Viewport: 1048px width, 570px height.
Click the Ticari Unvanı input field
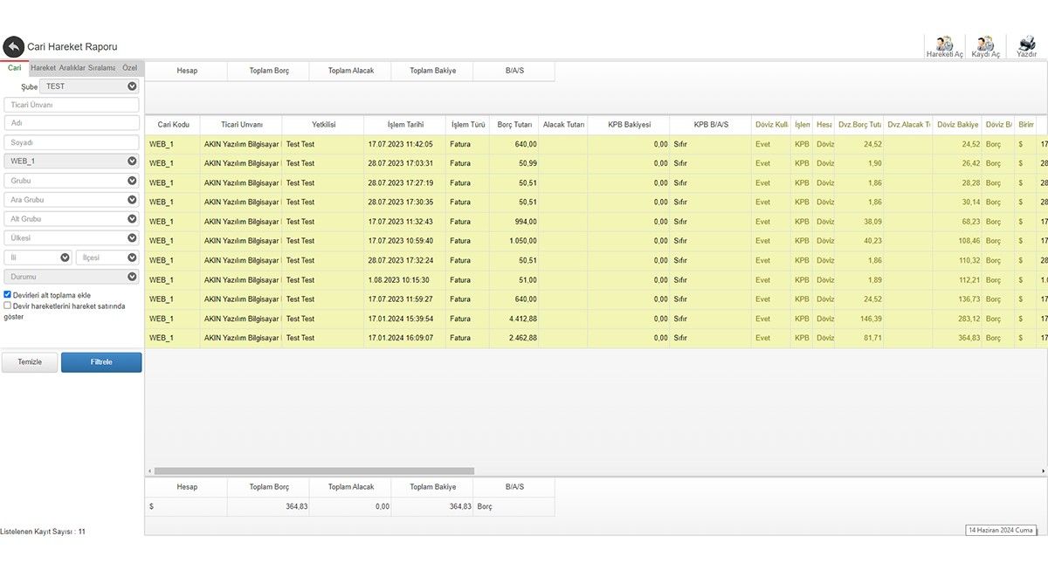72,105
